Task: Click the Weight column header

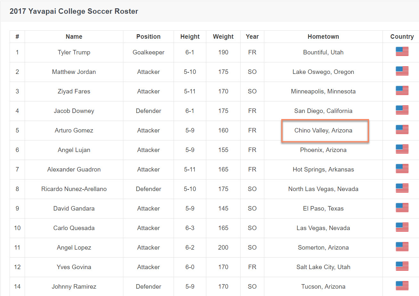Action: (x=223, y=37)
